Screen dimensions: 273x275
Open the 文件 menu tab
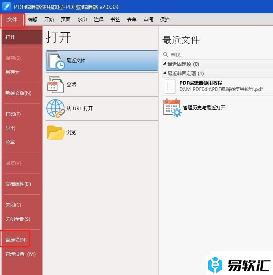(x=12, y=19)
